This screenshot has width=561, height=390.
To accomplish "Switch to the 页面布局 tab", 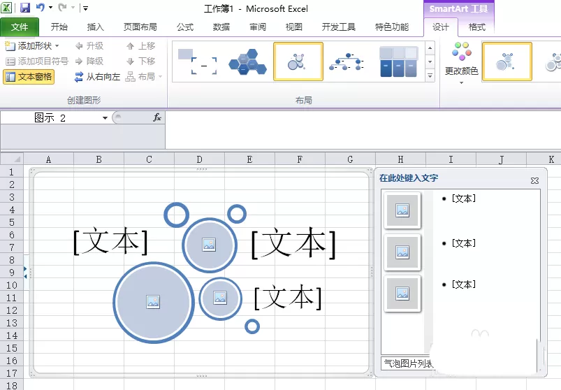I will (140, 27).
